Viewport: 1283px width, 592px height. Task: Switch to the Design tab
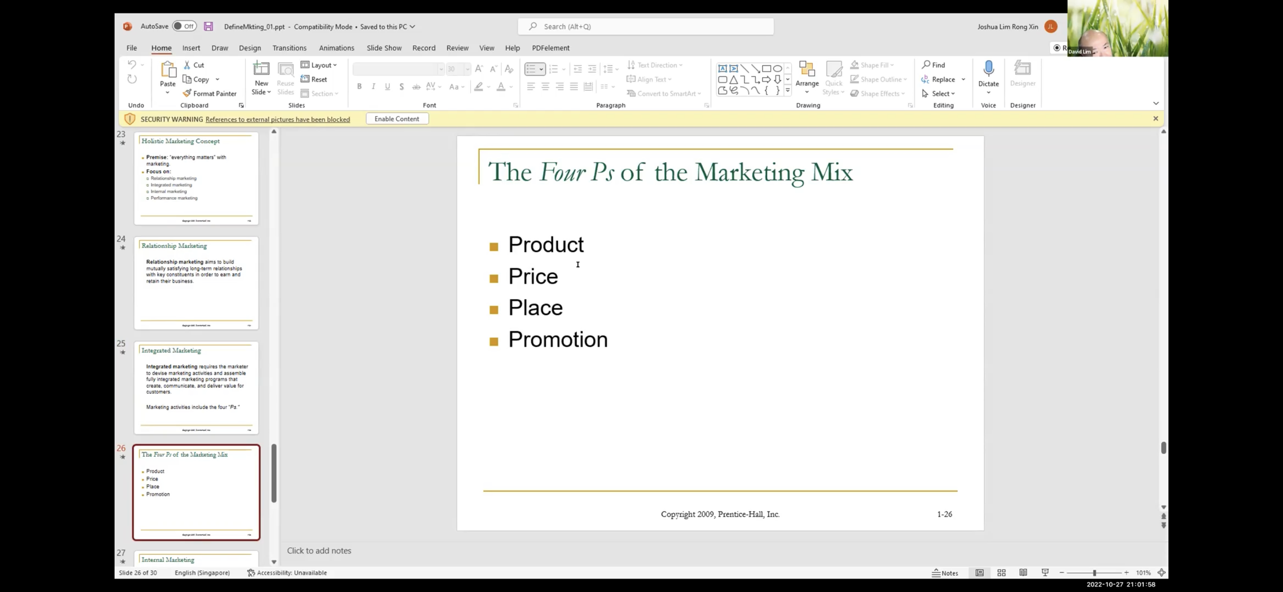click(x=250, y=48)
